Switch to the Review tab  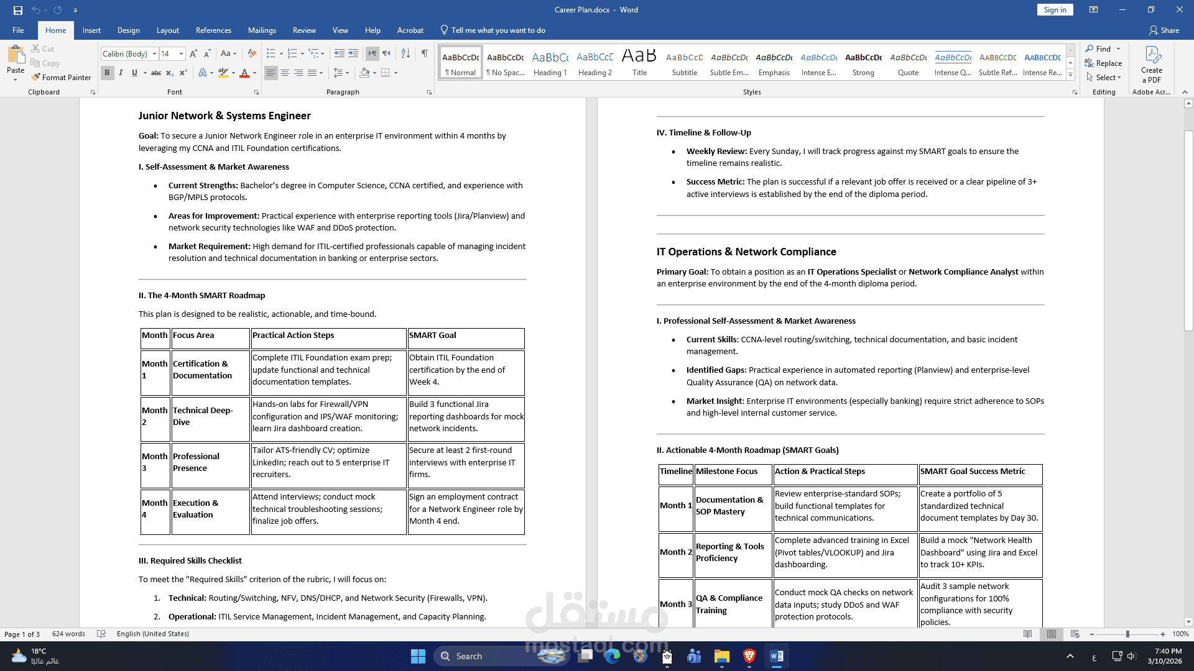point(304,30)
